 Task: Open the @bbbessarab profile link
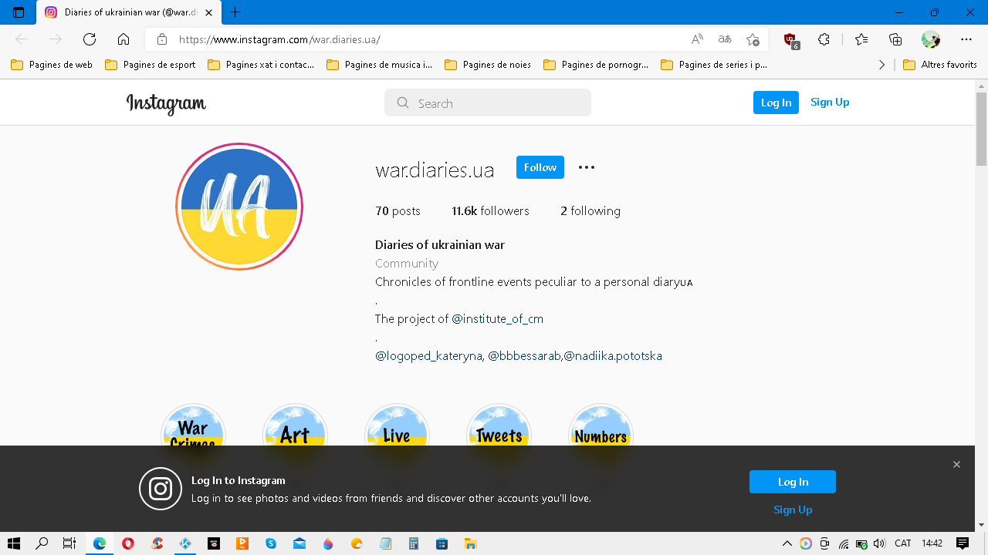[x=524, y=355]
